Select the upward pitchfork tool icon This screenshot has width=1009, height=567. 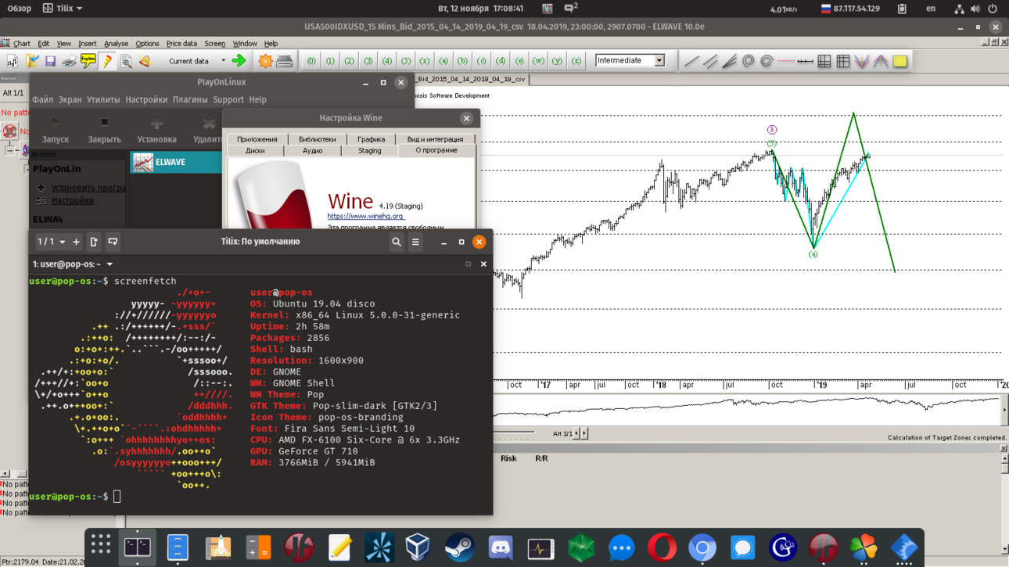point(881,61)
